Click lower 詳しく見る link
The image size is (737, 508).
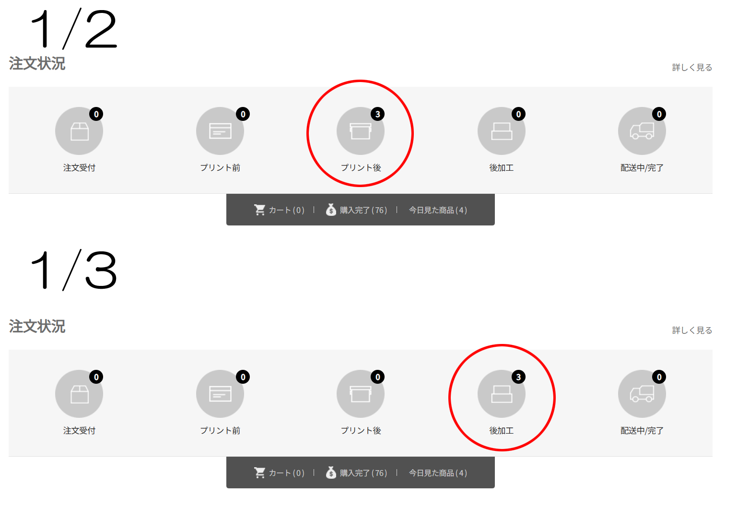click(692, 331)
